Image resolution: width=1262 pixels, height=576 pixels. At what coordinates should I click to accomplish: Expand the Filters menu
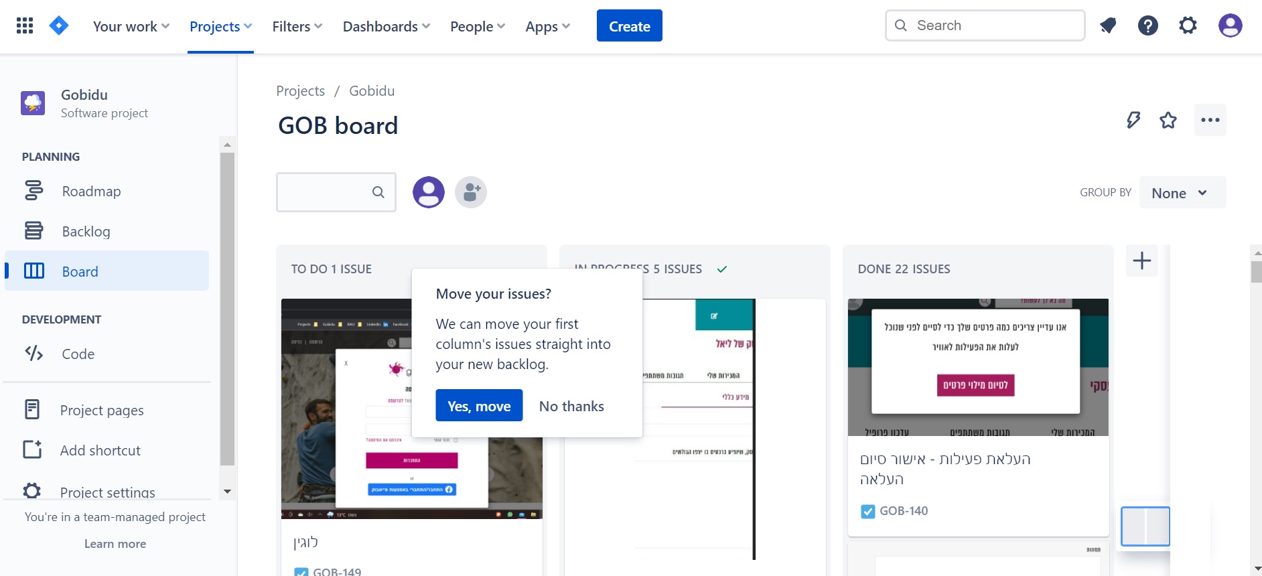point(297,26)
